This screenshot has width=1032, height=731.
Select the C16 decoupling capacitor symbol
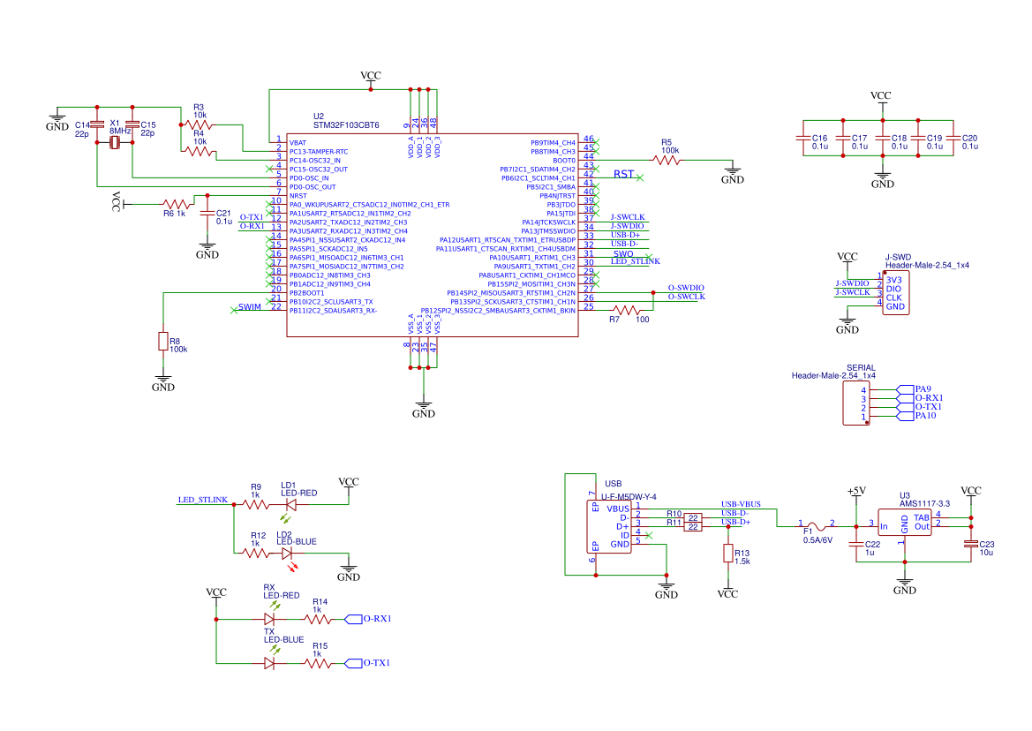[x=803, y=139]
